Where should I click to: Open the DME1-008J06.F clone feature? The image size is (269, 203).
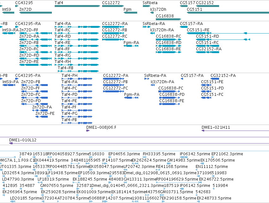88,131
